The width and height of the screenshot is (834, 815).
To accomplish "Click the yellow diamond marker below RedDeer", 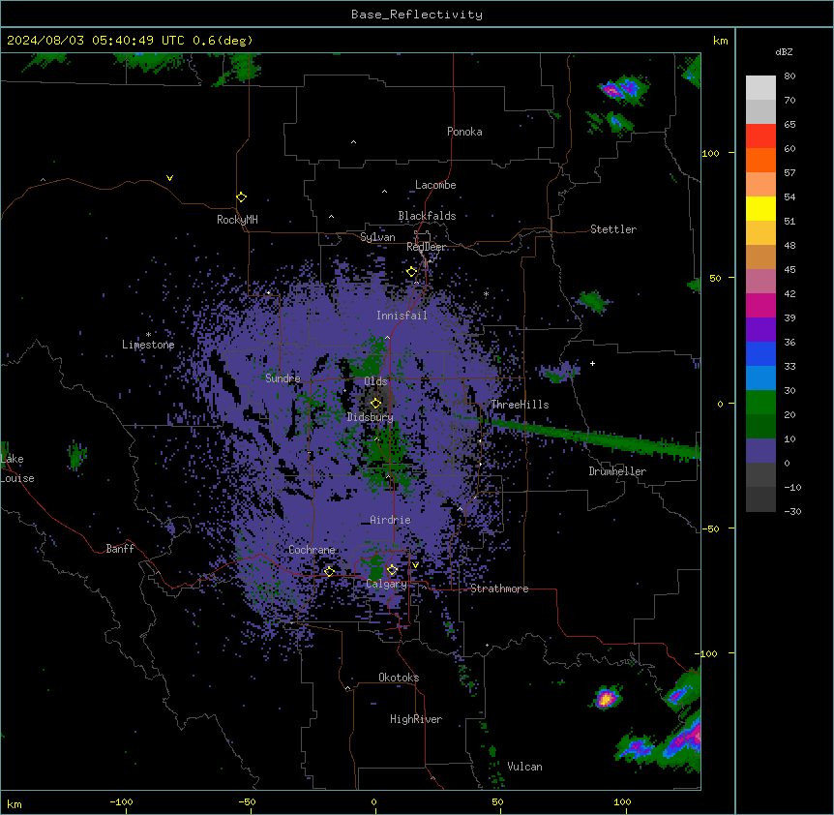I will click(x=412, y=272).
